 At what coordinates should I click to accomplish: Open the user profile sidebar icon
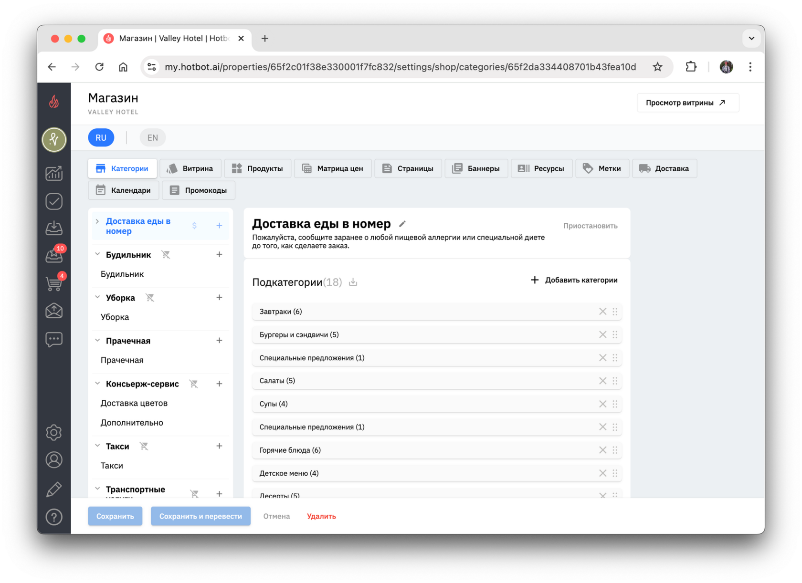pos(54,460)
